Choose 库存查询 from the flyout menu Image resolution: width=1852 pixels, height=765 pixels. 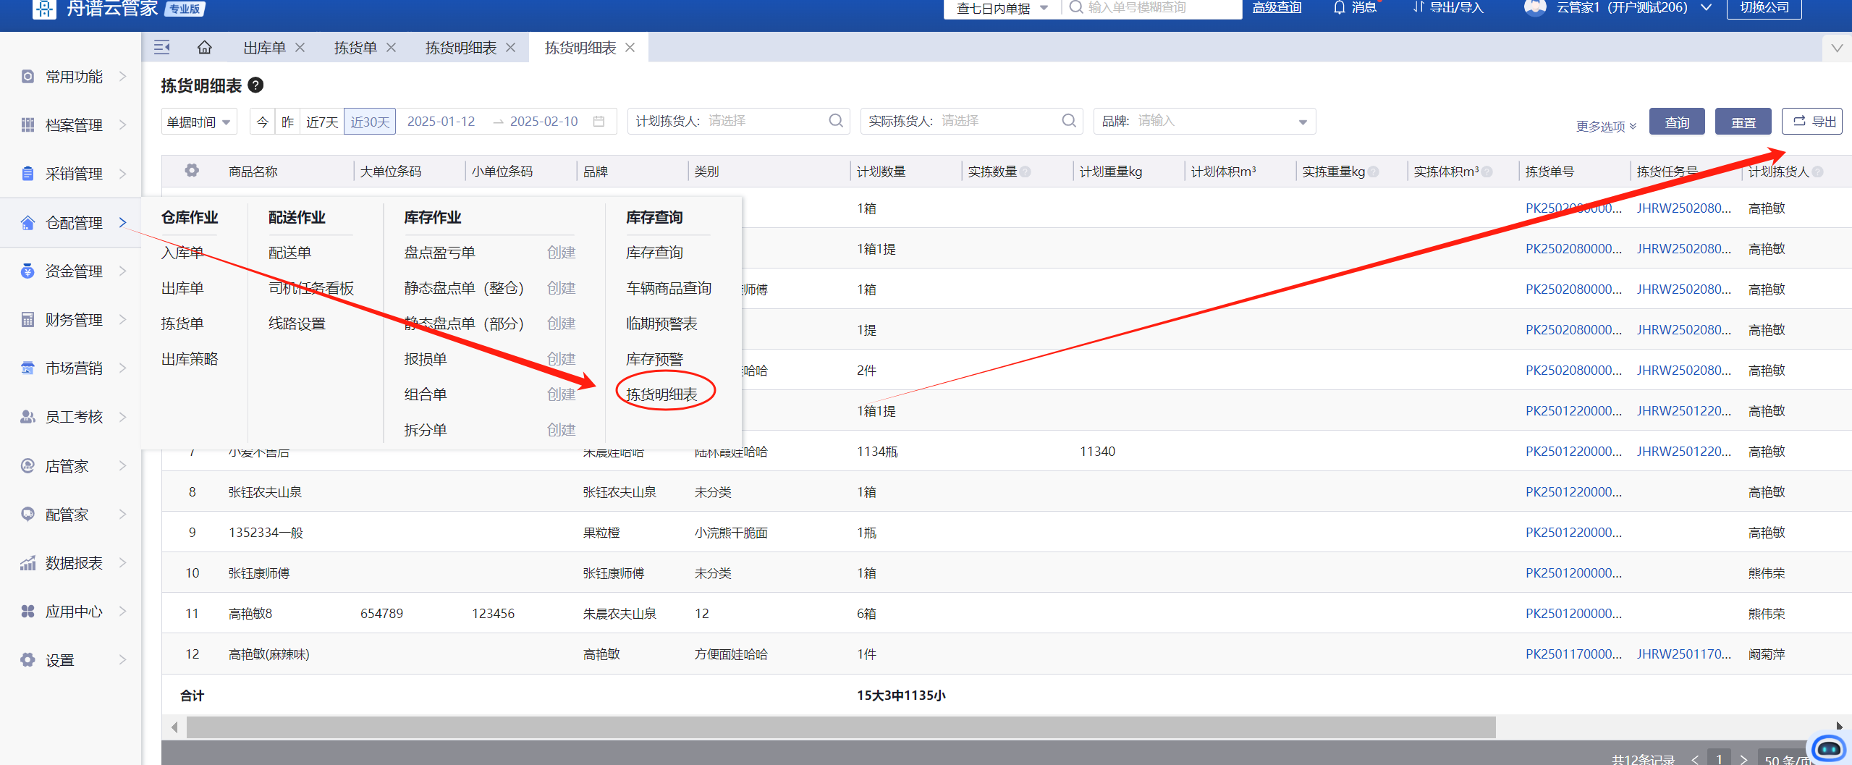pyautogui.click(x=654, y=253)
